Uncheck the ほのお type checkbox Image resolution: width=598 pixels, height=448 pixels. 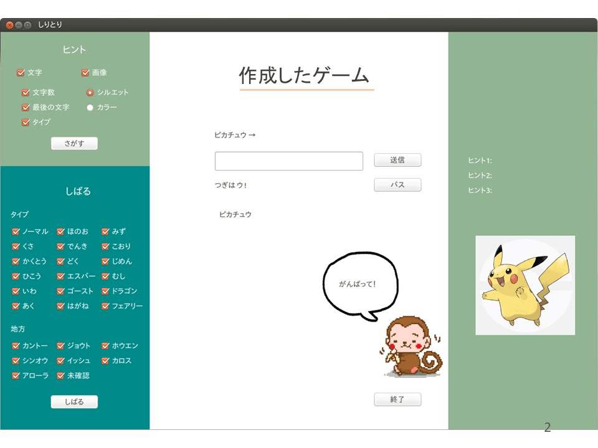coord(60,231)
